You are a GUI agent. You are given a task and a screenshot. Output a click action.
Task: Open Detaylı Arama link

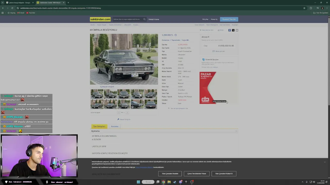point(154,19)
